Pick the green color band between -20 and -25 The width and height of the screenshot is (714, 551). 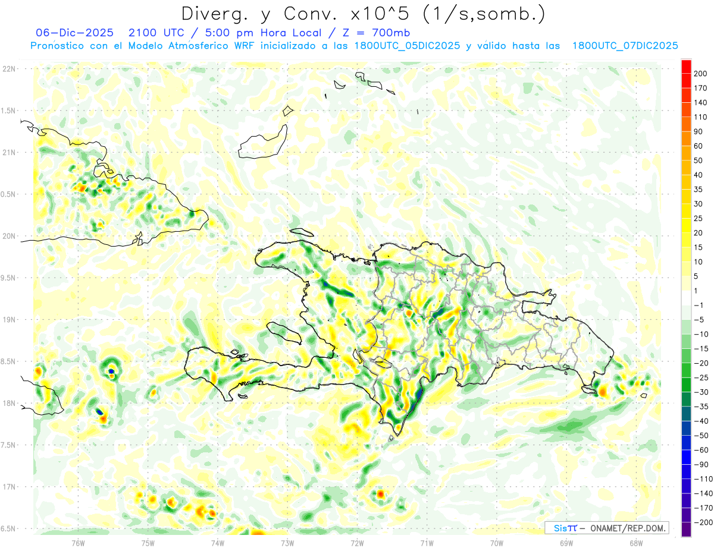[686, 370]
